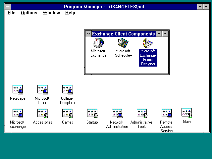Click the "Microsoft Office" label text
The width and height of the screenshot is (212, 159).
click(42, 100)
